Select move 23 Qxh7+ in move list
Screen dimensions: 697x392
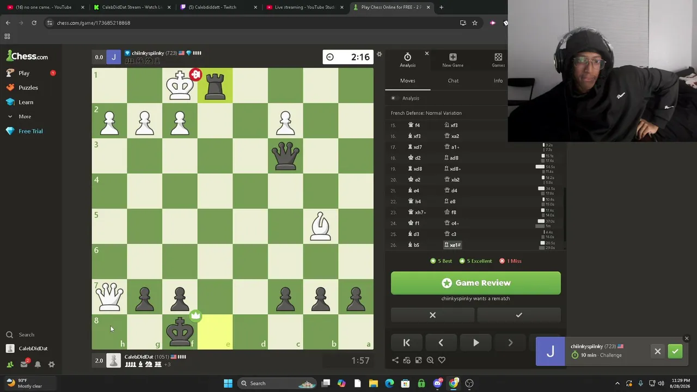(x=417, y=212)
